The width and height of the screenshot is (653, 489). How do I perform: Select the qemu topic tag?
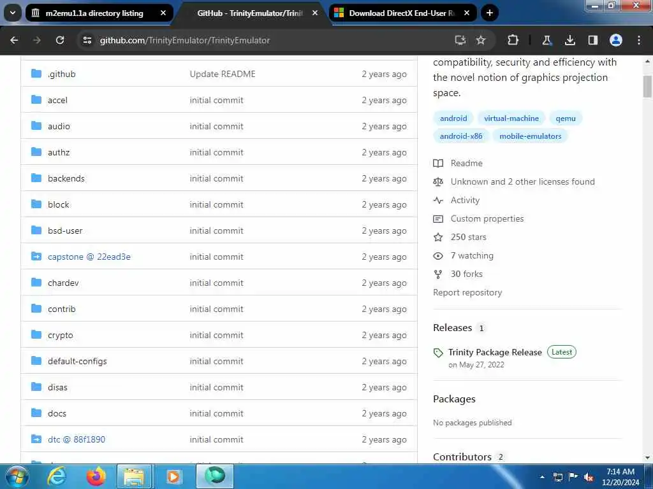pyautogui.click(x=566, y=118)
